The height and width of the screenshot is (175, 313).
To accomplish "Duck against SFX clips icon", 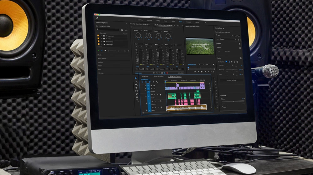I will click(232, 62).
